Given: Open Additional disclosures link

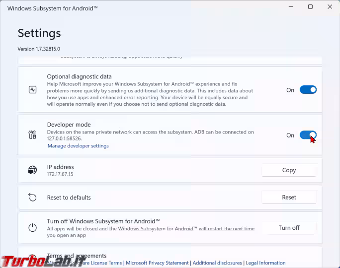Looking at the screenshot, I should 217,263.
